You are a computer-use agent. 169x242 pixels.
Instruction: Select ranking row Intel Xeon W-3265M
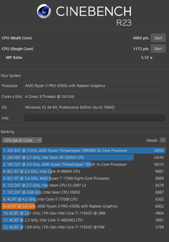pos(84,157)
